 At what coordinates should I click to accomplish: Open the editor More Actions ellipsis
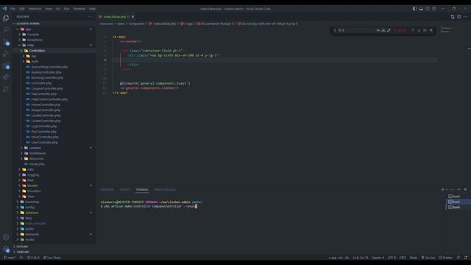pos(465,17)
